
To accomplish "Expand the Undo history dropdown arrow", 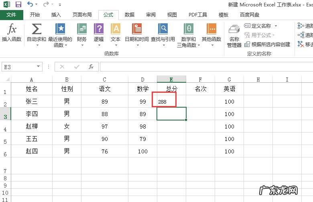I will coord(37,4).
